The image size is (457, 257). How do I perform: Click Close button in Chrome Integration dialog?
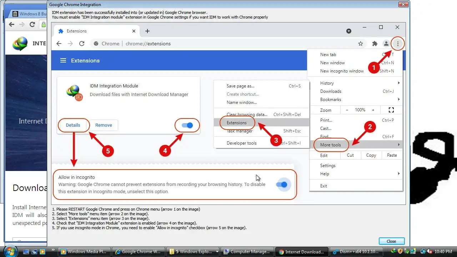391,241
